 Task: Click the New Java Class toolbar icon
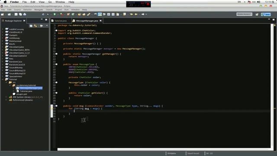click(73, 14)
